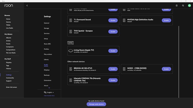Image resolution: width=193 pixels, height=108 pixels.
Task: Open Roon ARC settings tab
Action: tap(47, 44)
